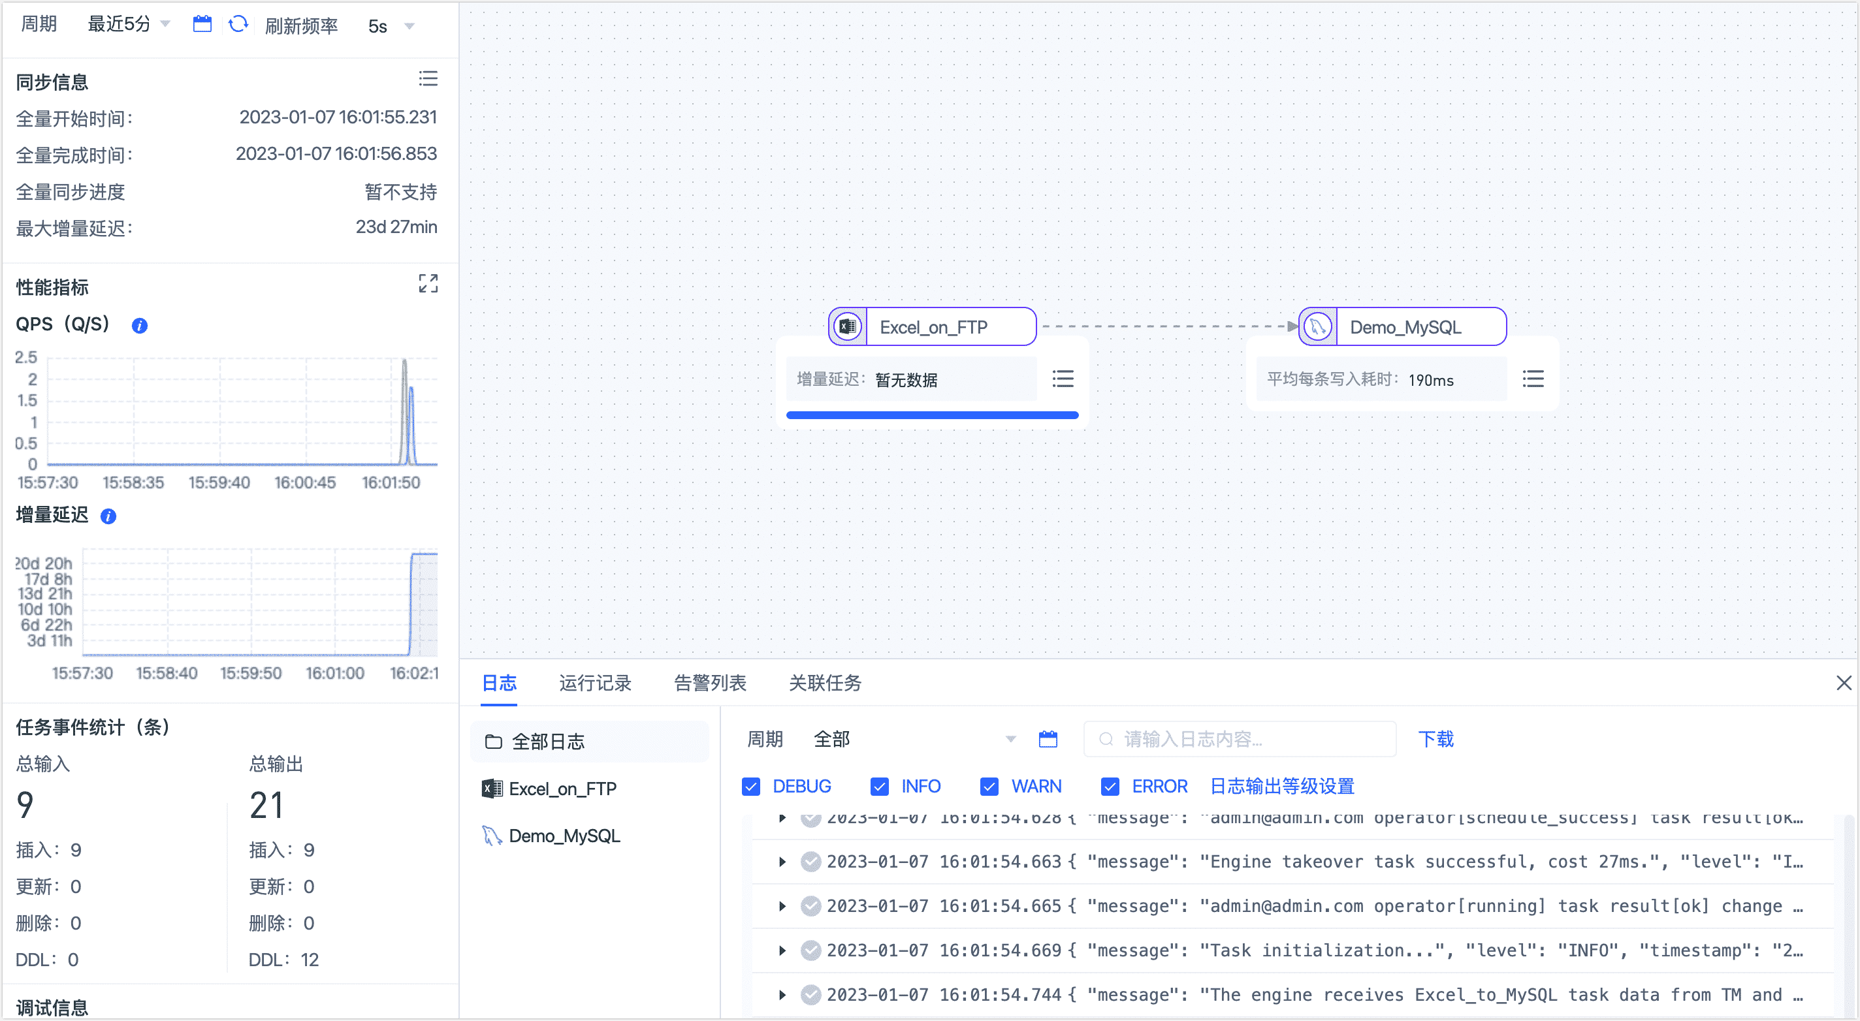Toggle the WARN log level checkbox

[x=989, y=787]
